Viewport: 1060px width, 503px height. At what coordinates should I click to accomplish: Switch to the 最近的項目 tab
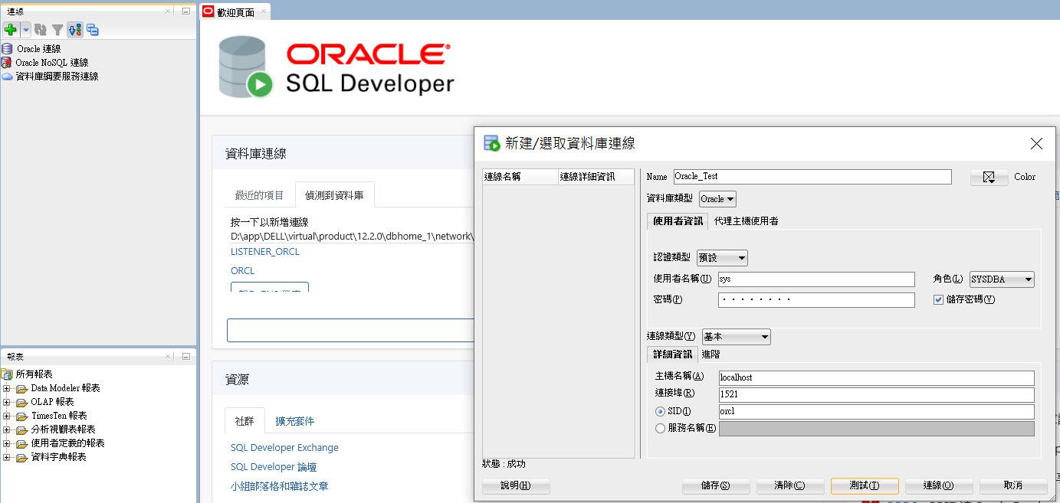pos(259,195)
